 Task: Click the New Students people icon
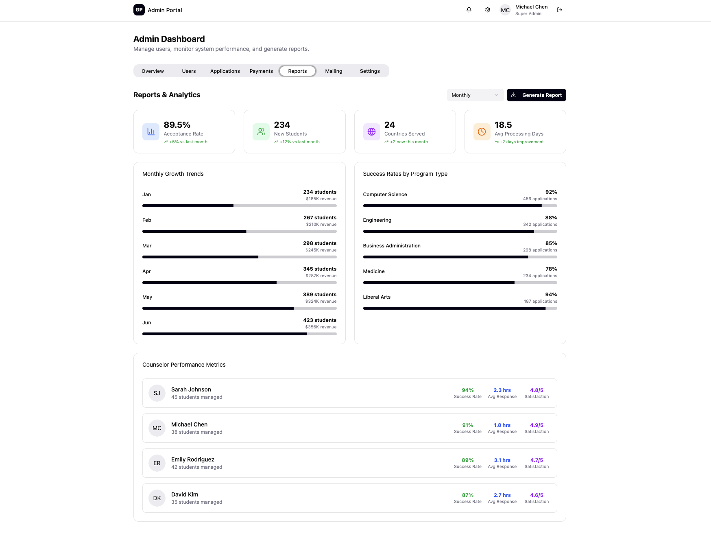tap(261, 132)
